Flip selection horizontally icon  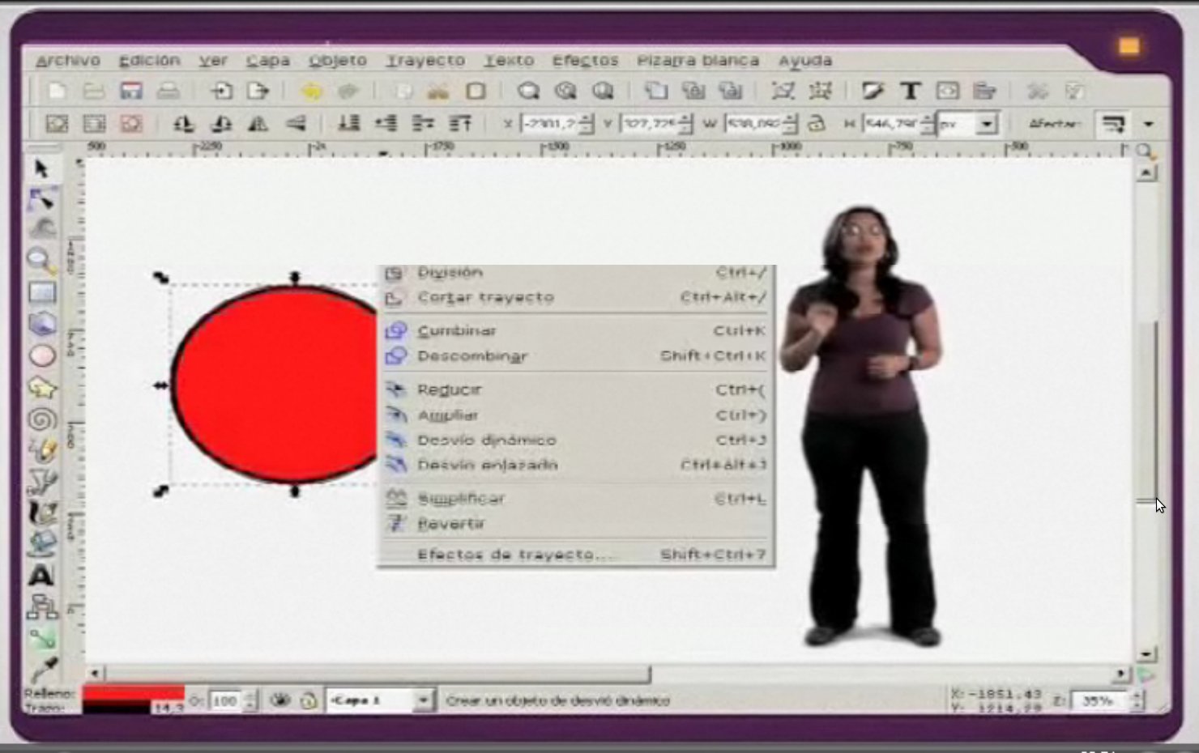pyautogui.click(x=258, y=124)
